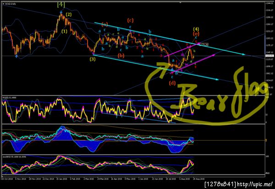This screenshot has width=275, height=189.
Task: Click the 1119.07 price axis label
Action: (270, 59)
